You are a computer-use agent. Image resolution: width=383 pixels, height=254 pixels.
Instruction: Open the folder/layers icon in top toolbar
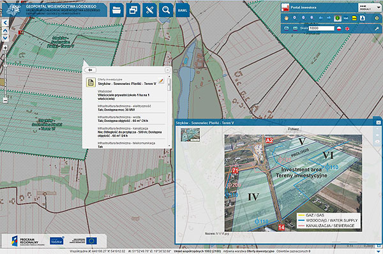click(x=117, y=10)
